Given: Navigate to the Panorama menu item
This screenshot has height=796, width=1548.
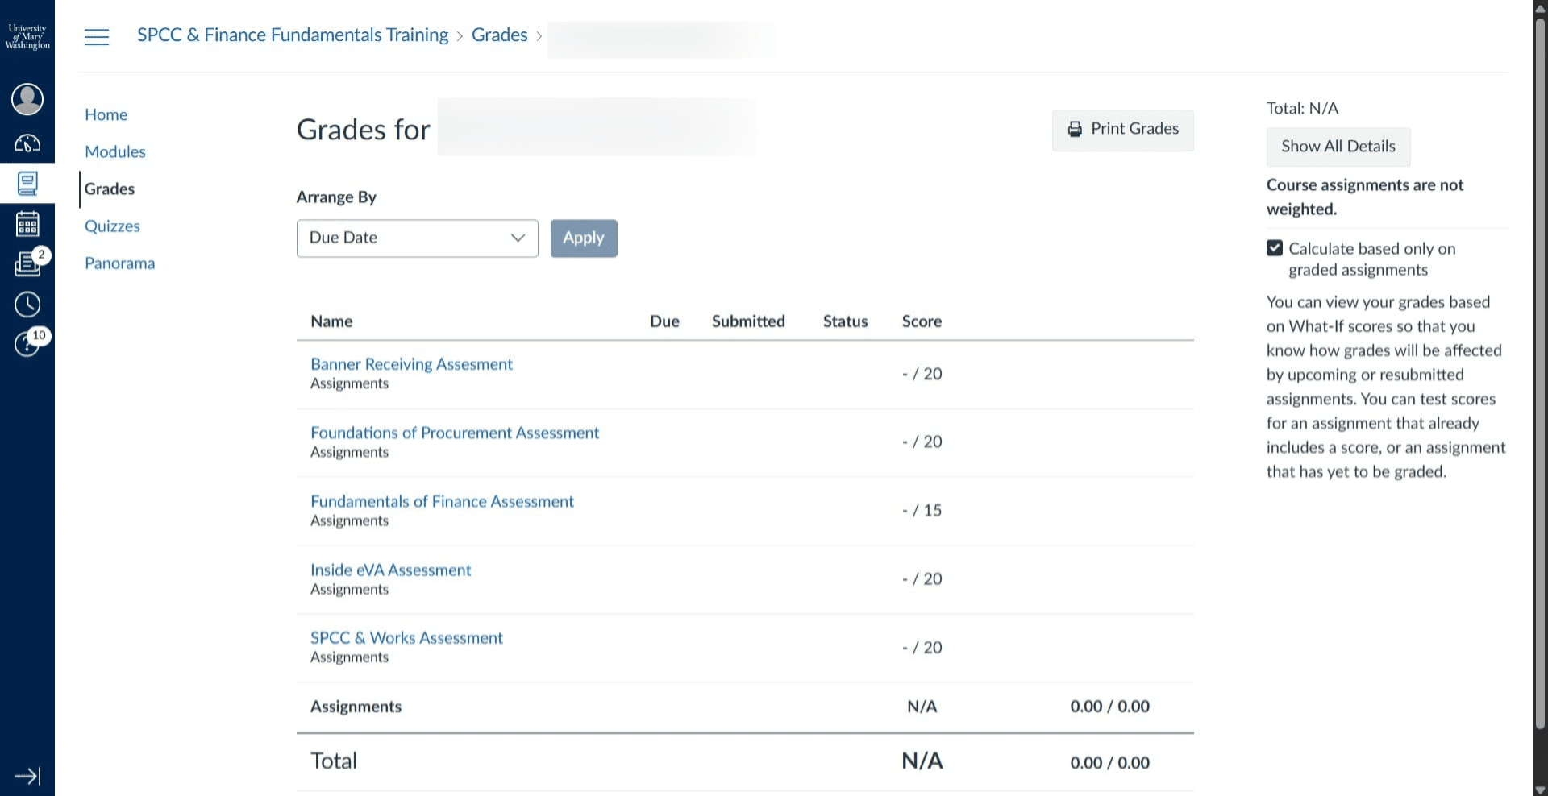Looking at the screenshot, I should point(119,263).
